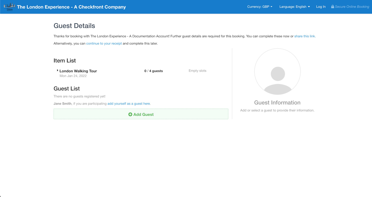The width and height of the screenshot is (372, 197).
Task: Click add yourself as a guest here
Action: point(129,104)
